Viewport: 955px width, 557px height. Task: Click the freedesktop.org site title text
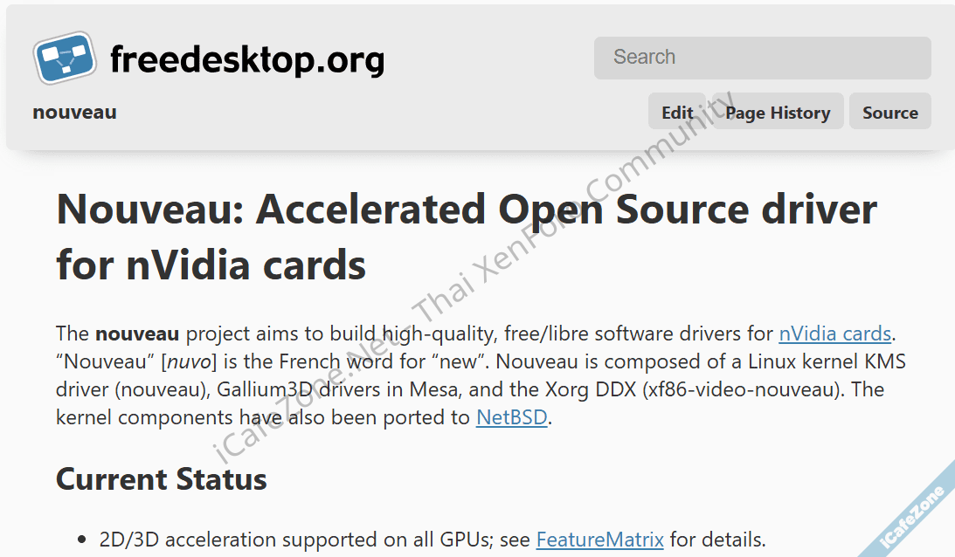pyautogui.click(x=246, y=59)
